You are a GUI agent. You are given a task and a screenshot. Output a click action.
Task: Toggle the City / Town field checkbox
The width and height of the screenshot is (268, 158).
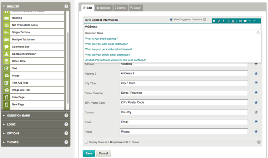click(x=256, y=83)
